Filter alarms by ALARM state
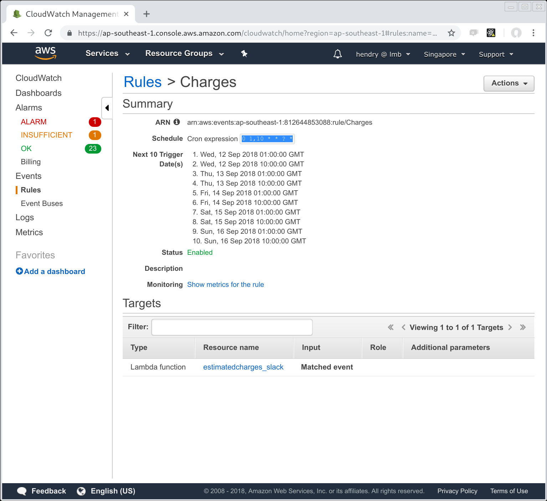This screenshot has height=501, width=547. [34, 122]
